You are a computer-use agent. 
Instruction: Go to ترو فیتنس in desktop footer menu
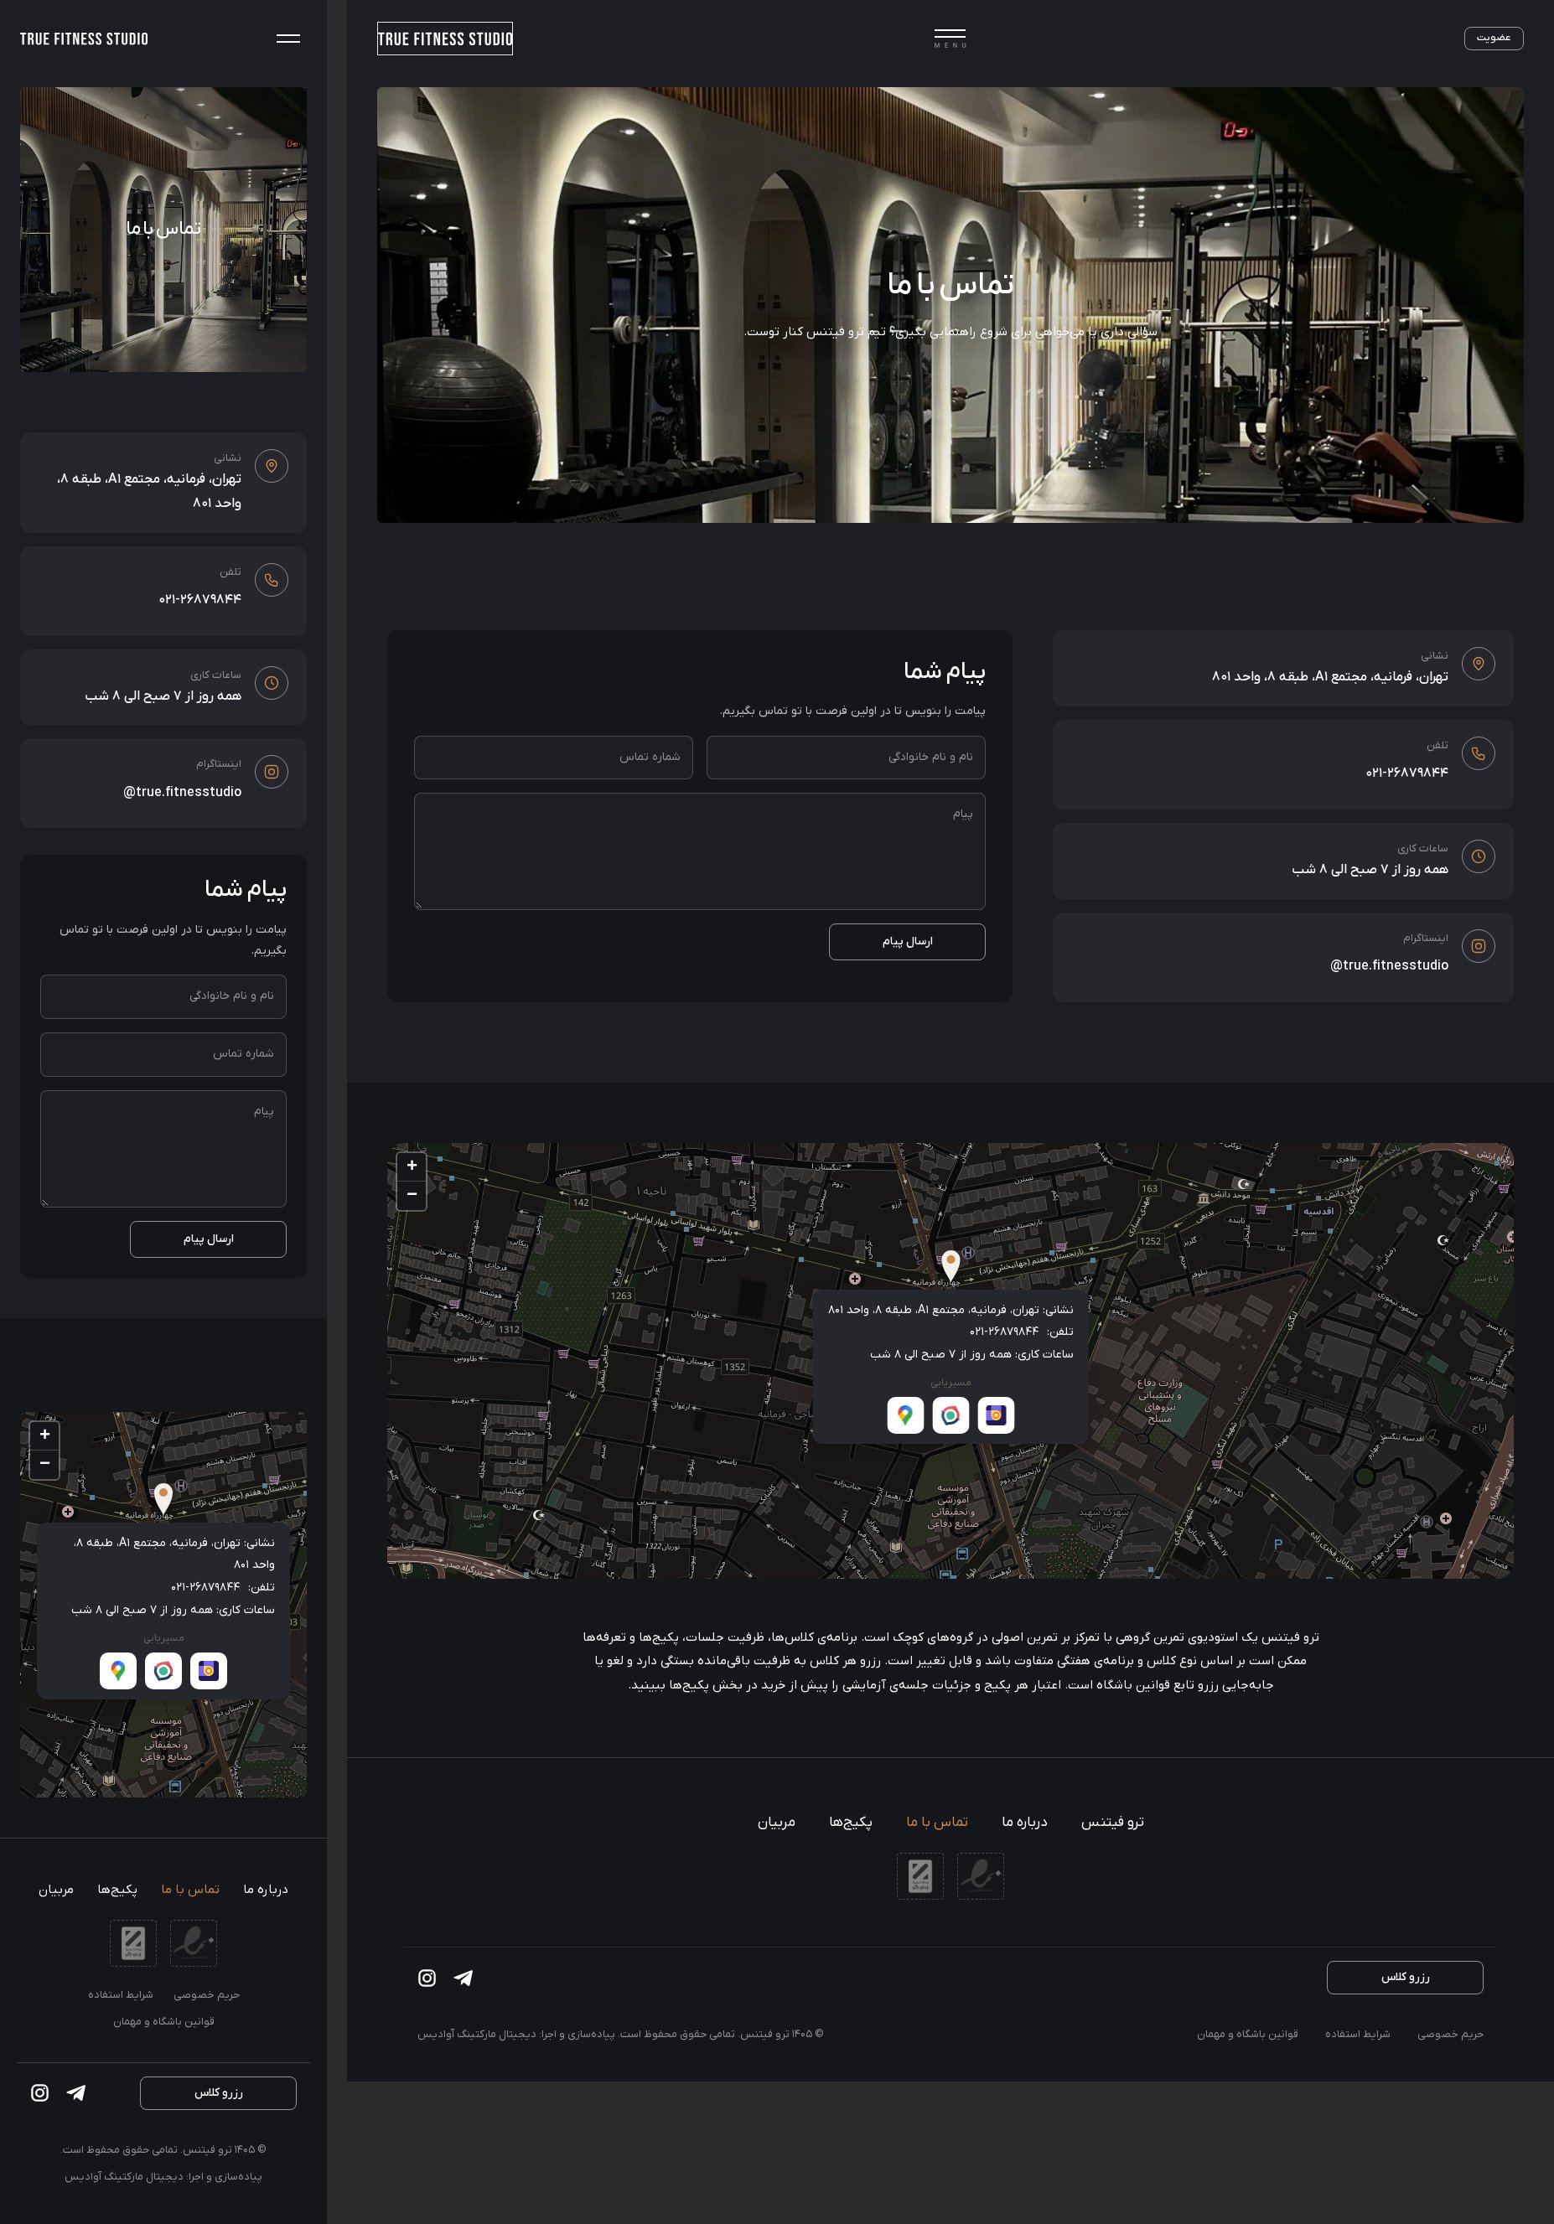(x=1112, y=1822)
